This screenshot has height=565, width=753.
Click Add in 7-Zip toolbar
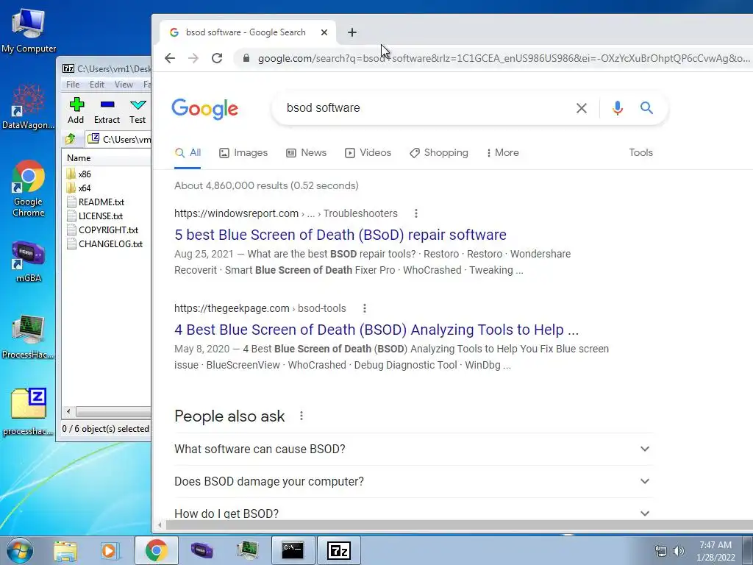[76, 110]
